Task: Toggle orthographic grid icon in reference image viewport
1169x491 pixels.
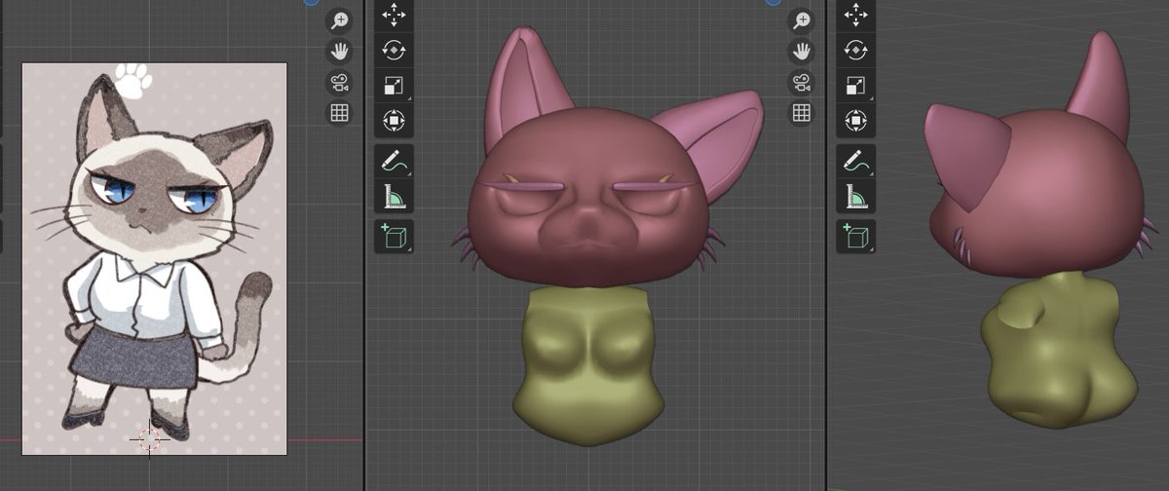Action: click(339, 112)
